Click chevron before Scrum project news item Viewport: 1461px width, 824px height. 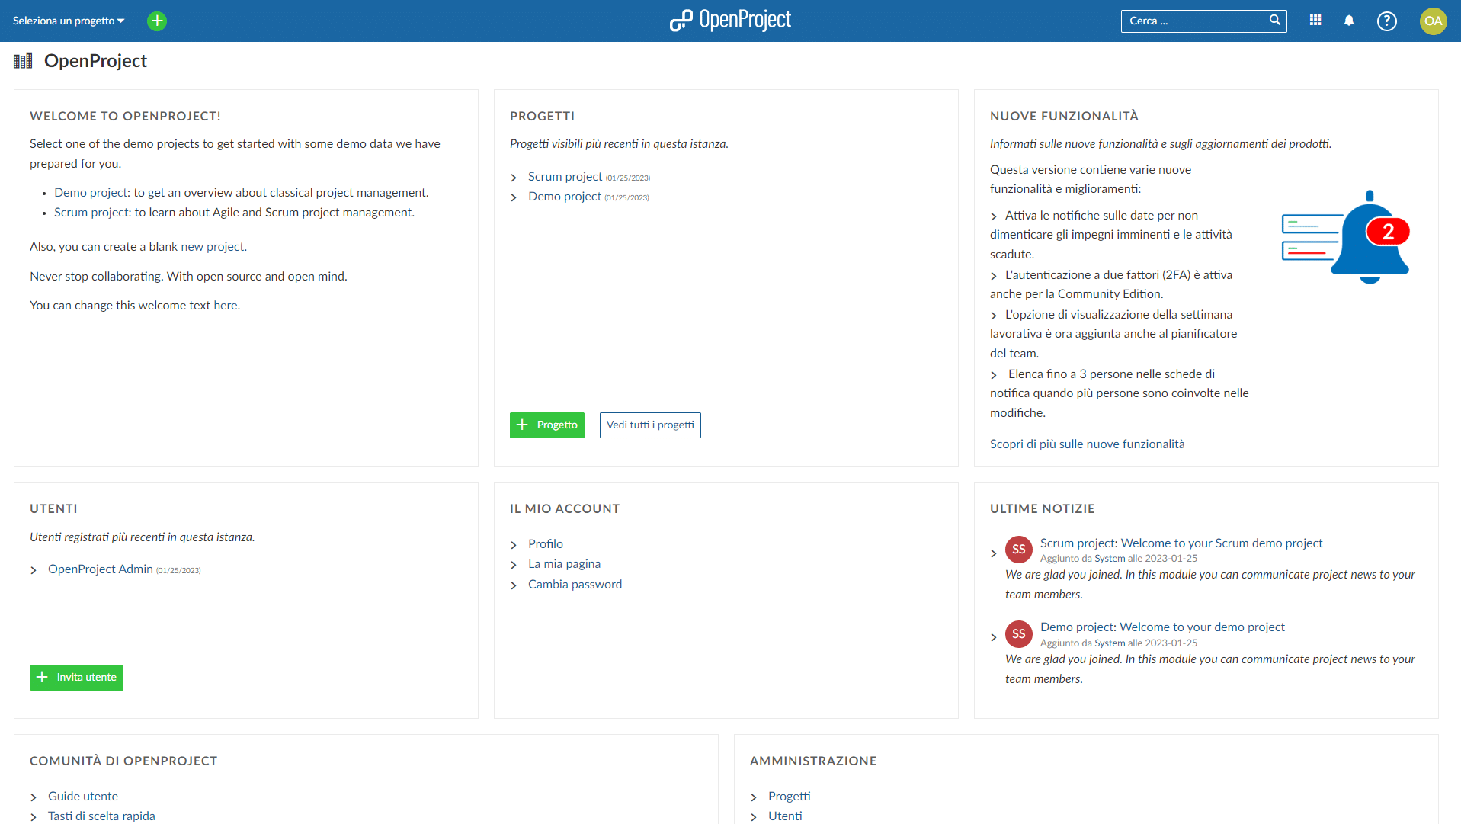(x=994, y=553)
